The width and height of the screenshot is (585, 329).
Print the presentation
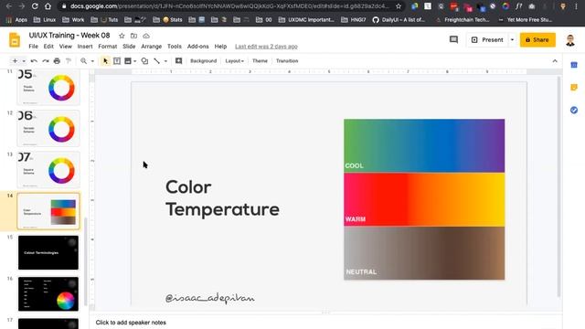point(57,61)
